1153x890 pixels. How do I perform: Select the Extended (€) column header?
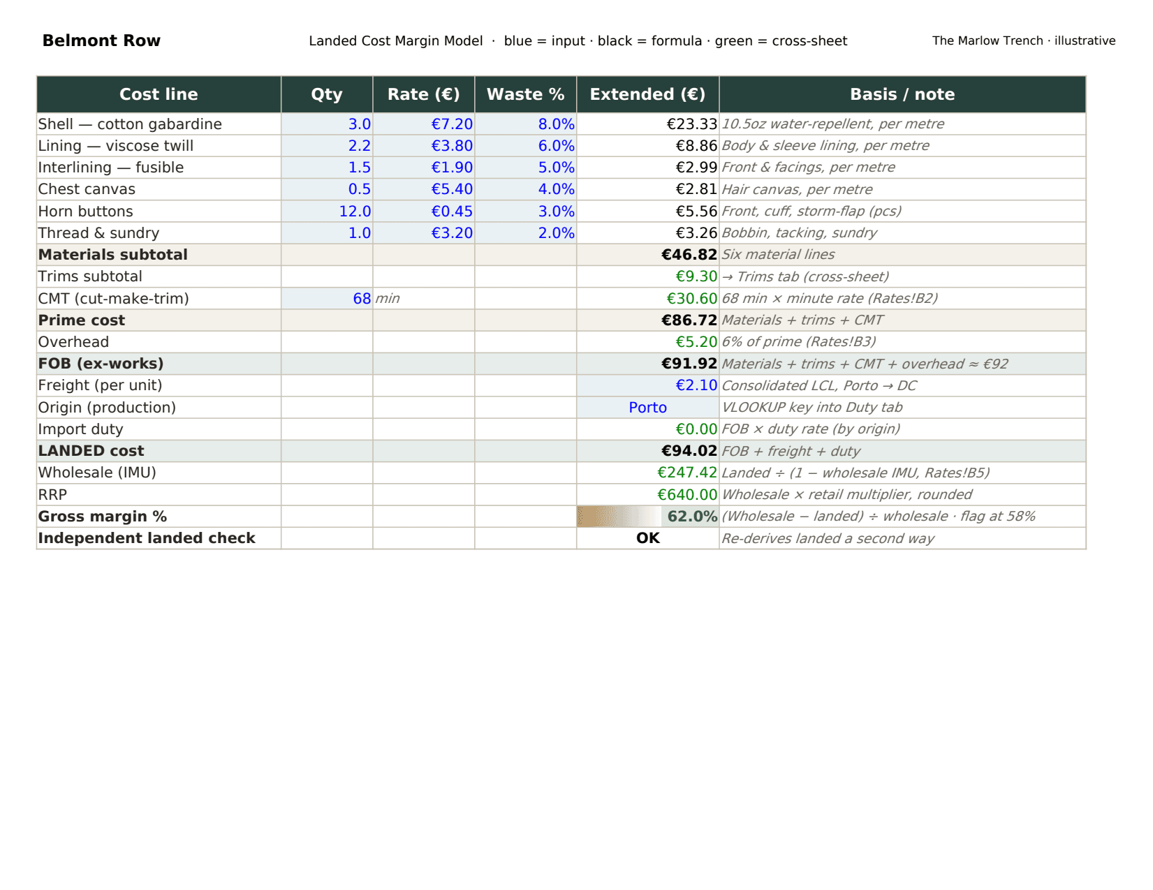648,94
